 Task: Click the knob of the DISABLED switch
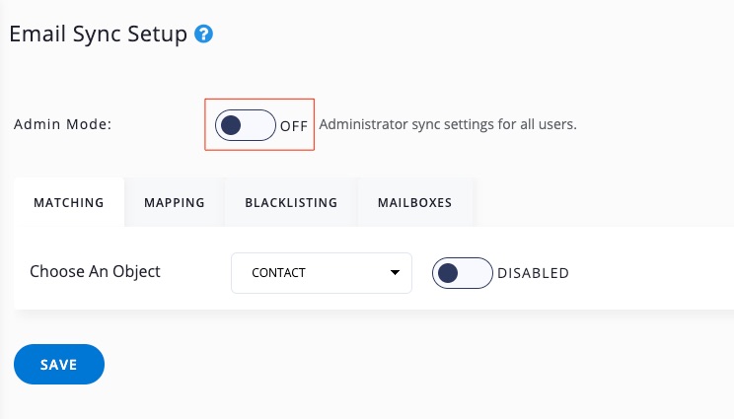pos(449,273)
